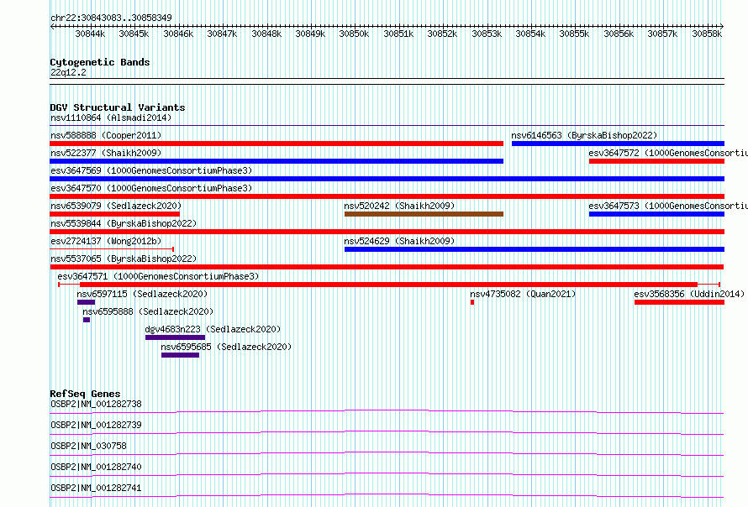Open the nsv6595888 (Sedlazeck2020) label
748x507 pixels.
[x=148, y=311]
